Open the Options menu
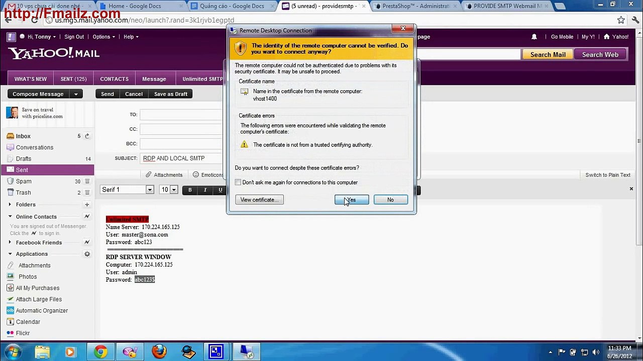 click(x=103, y=37)
